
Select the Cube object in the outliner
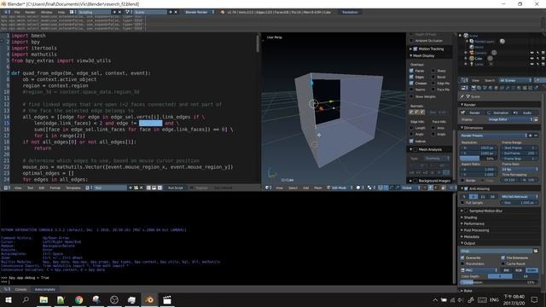(x=479, y=59)
